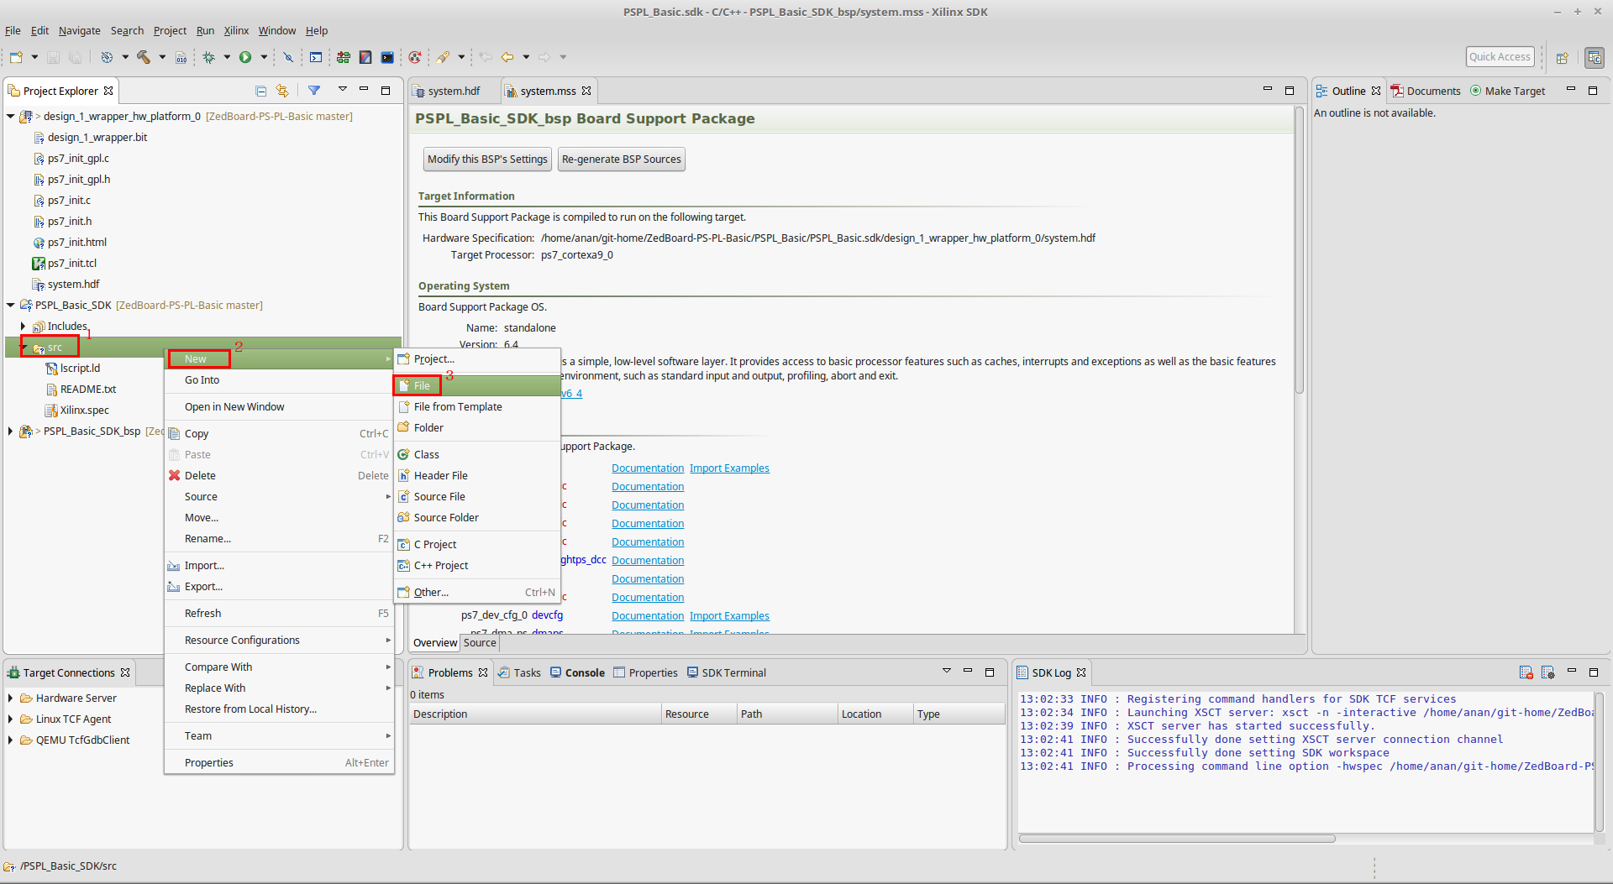1613x884 pixels.
Task: Click the red circular refresh toolbar icon
Action: (x=415, y=57)
